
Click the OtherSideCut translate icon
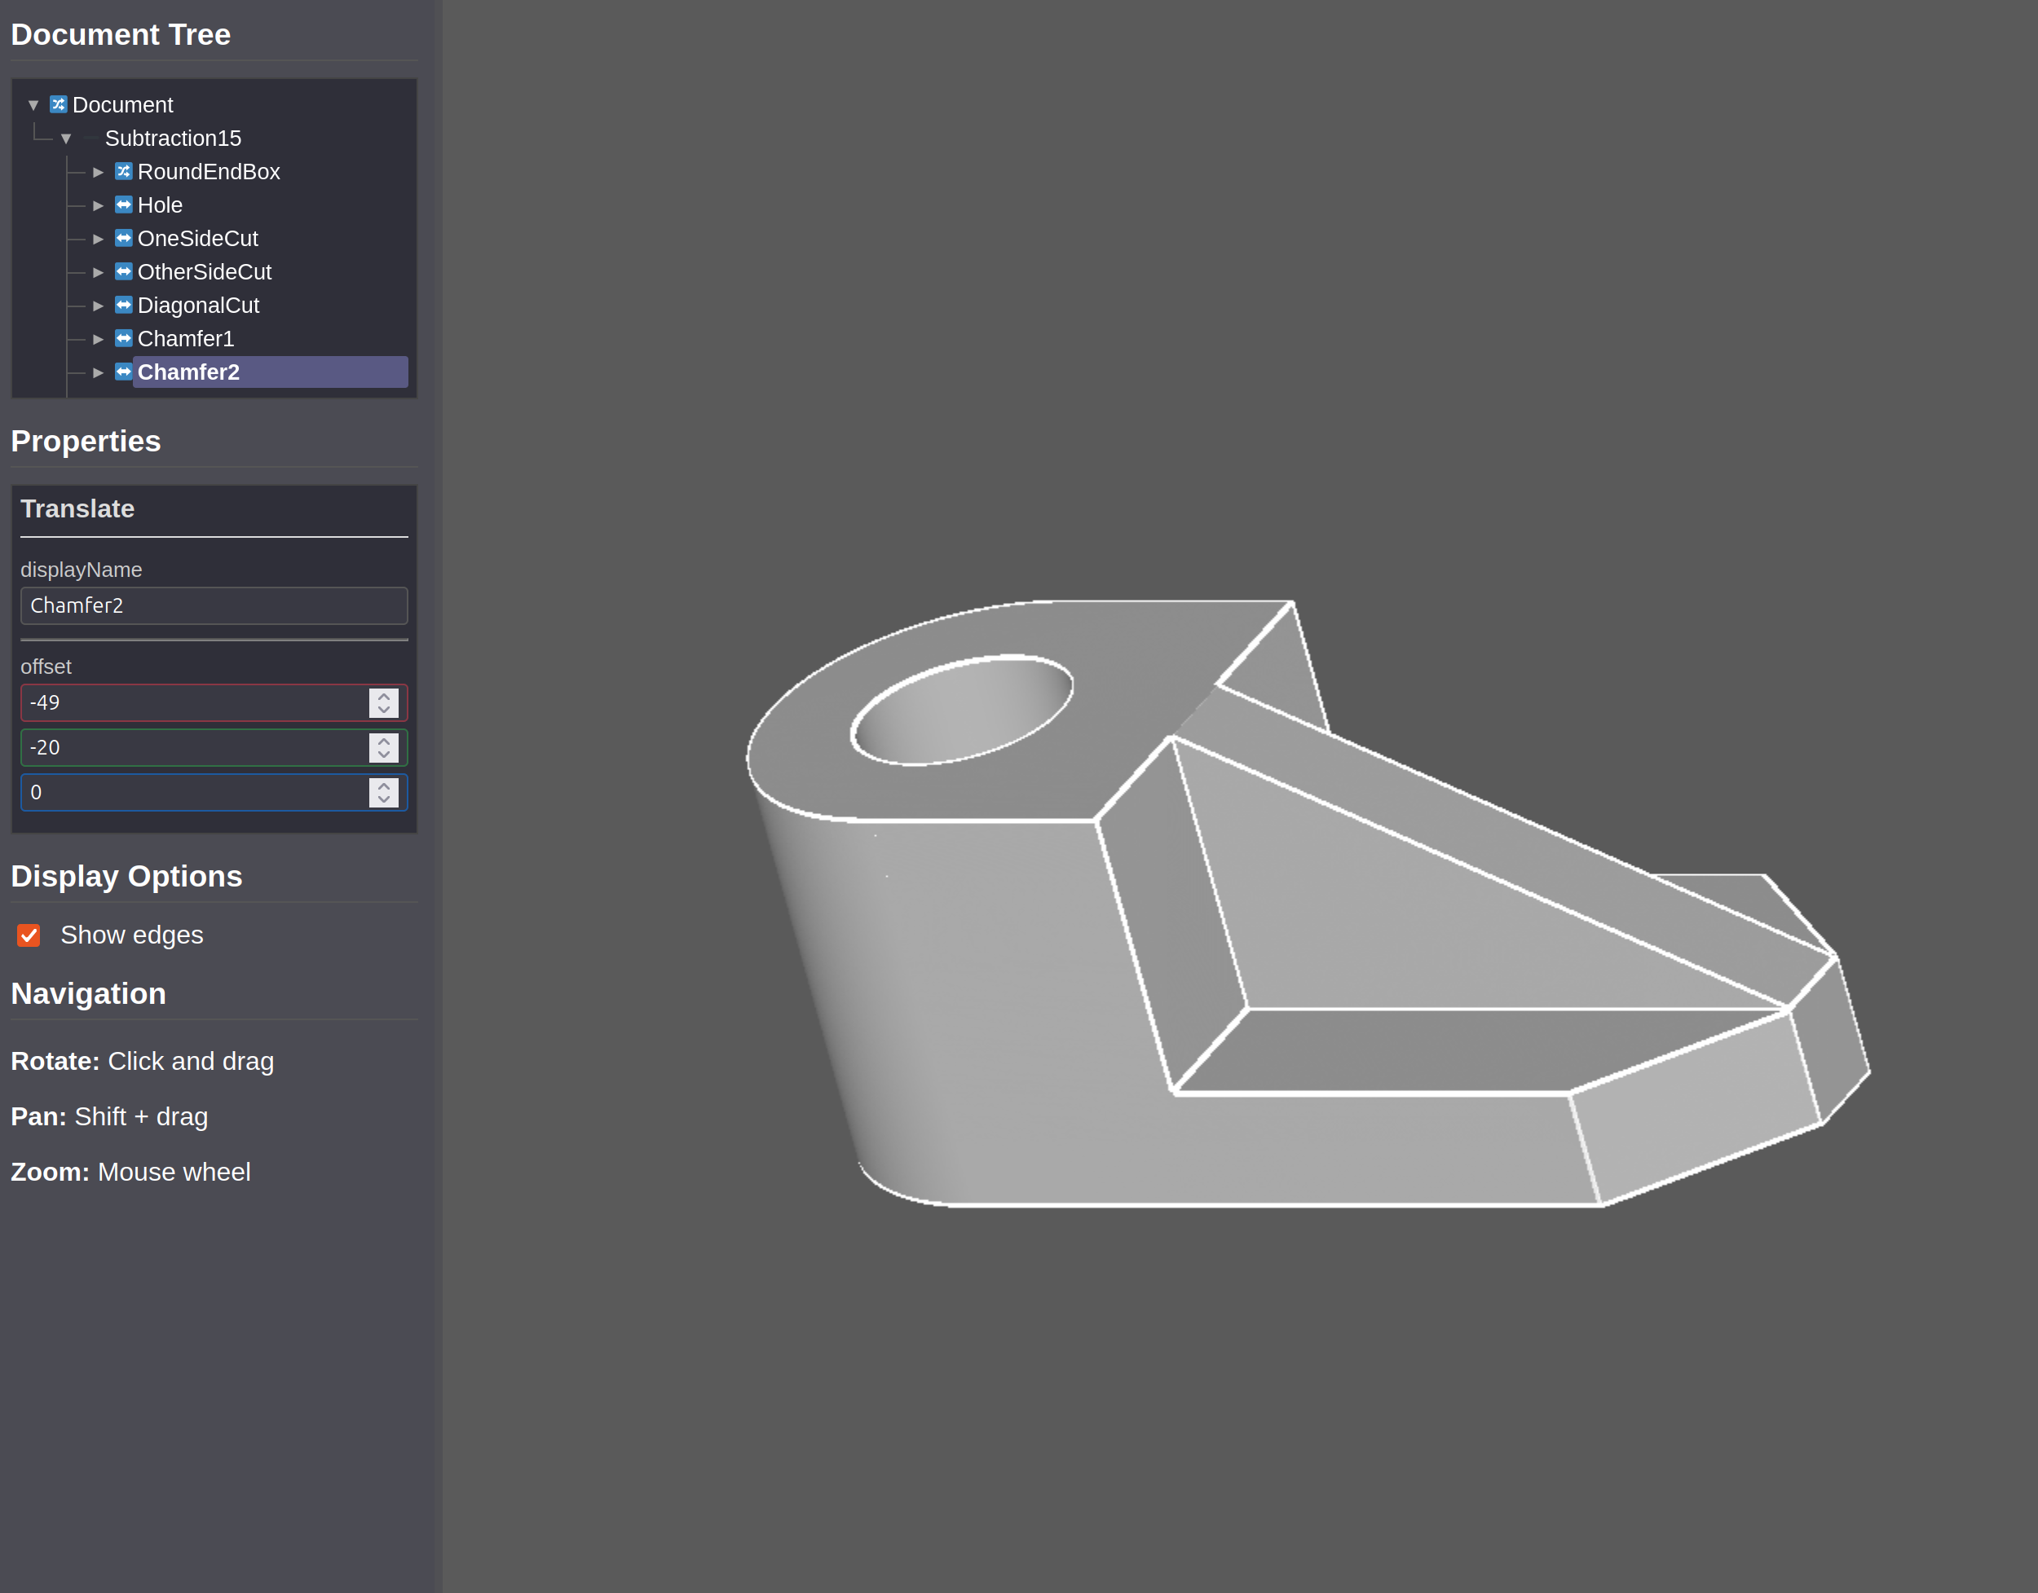click(x=123, y=271)
